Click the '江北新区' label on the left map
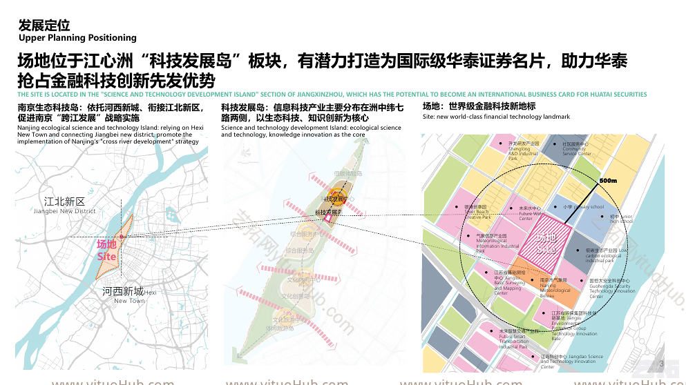686x385 pixels. click(64, 201)
